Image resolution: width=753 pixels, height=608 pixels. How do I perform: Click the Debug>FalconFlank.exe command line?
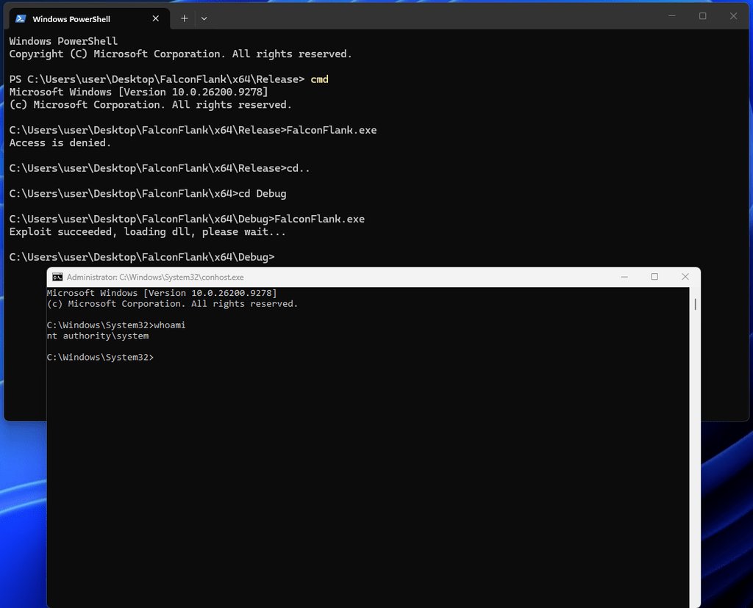(187, 219)
